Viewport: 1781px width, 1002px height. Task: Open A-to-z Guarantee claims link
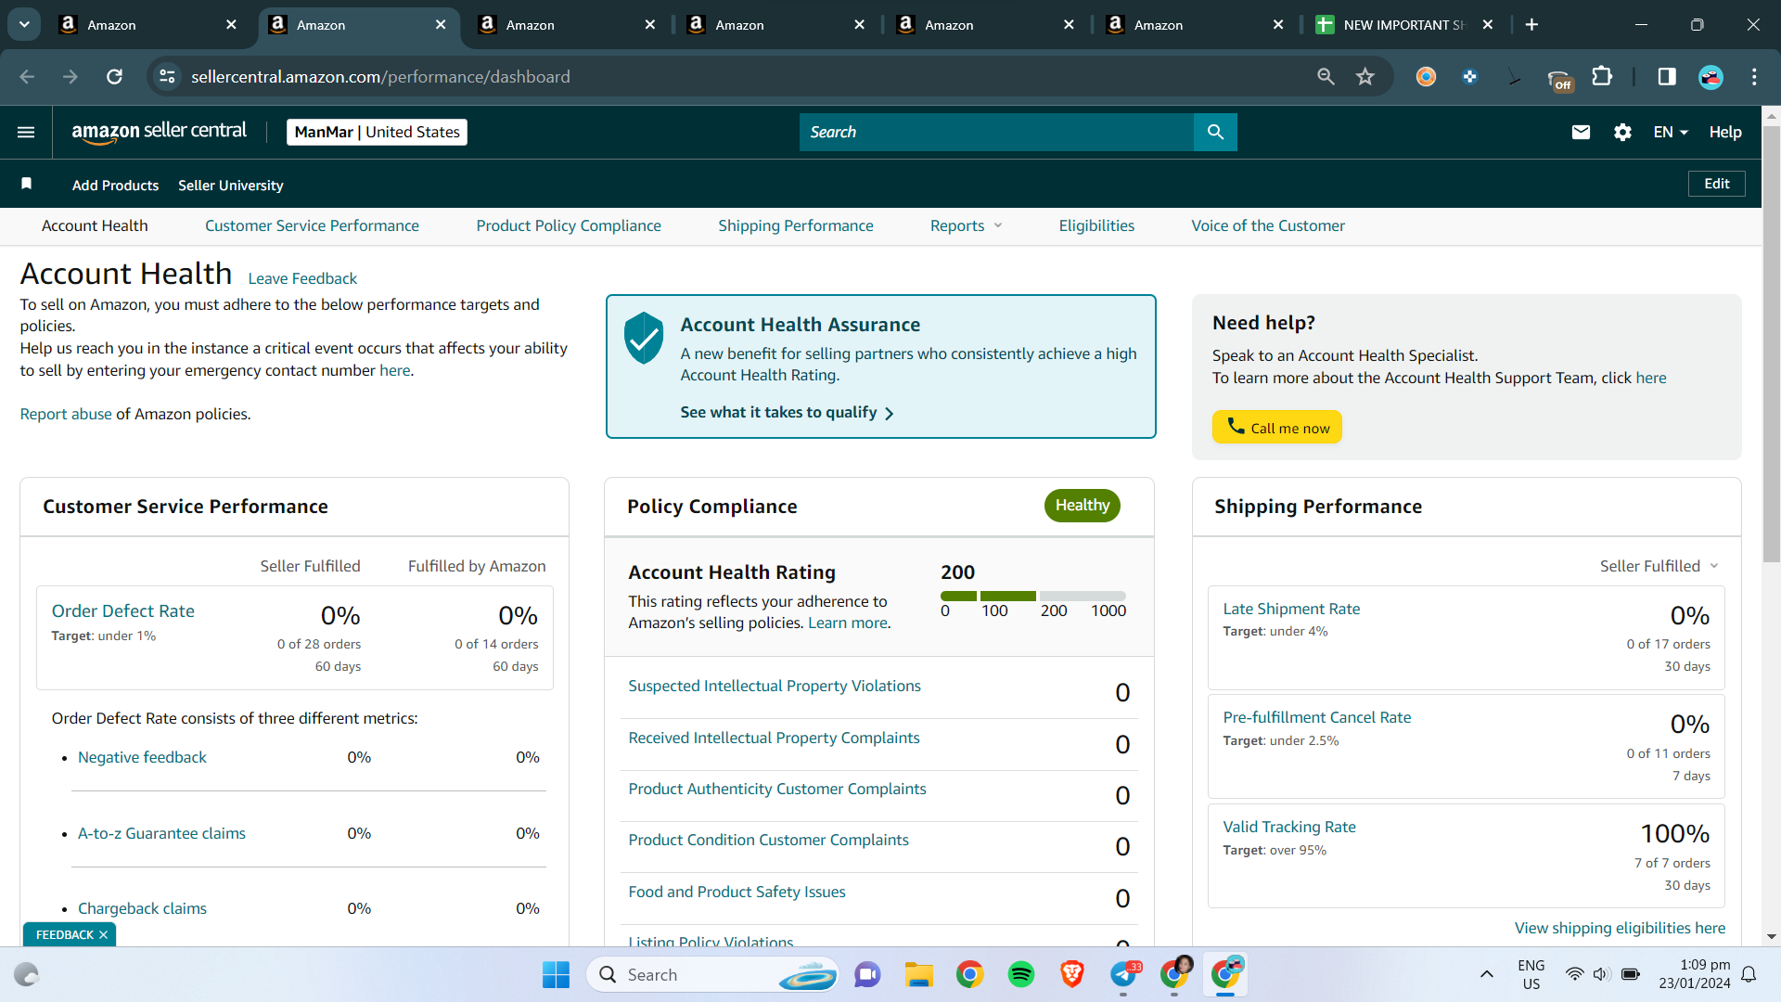[x=161, y=833]
